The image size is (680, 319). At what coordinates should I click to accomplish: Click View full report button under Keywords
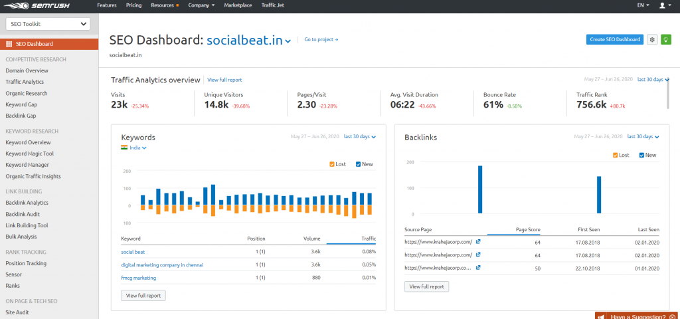[143, 296]
